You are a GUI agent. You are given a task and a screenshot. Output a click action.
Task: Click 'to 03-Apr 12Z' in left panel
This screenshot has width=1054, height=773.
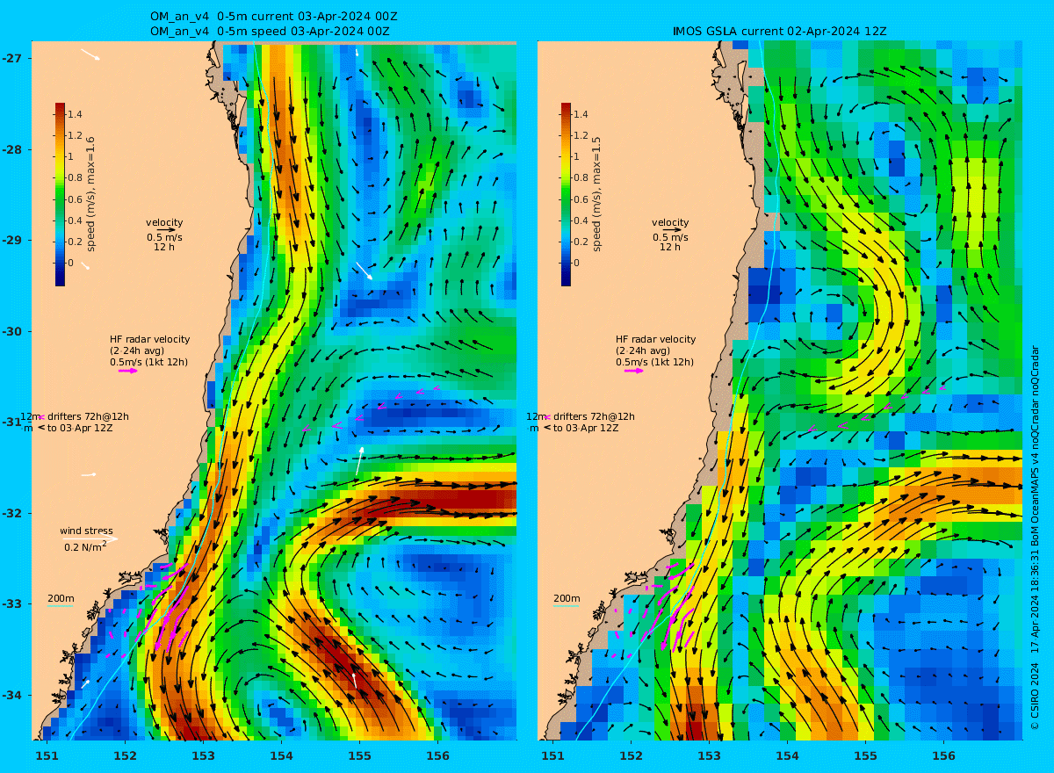[81, 428]
